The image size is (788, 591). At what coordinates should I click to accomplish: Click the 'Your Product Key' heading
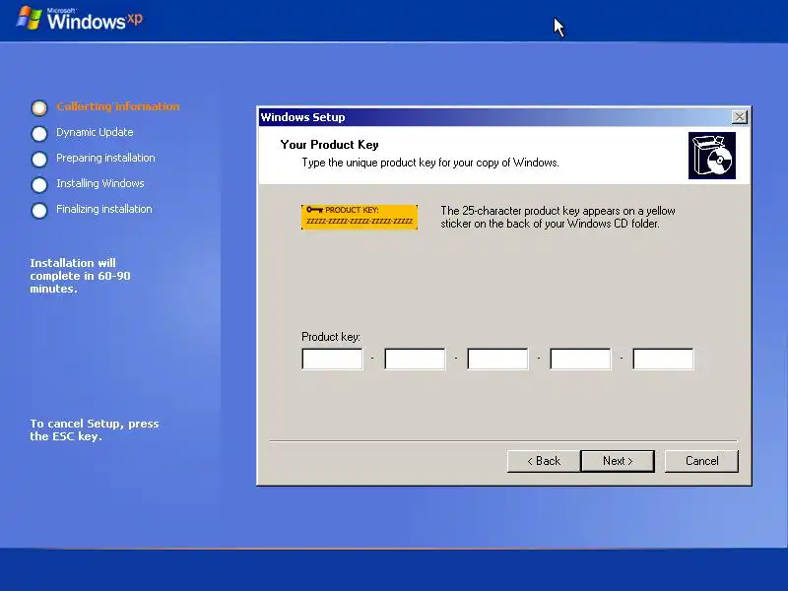tap(329, 145)
